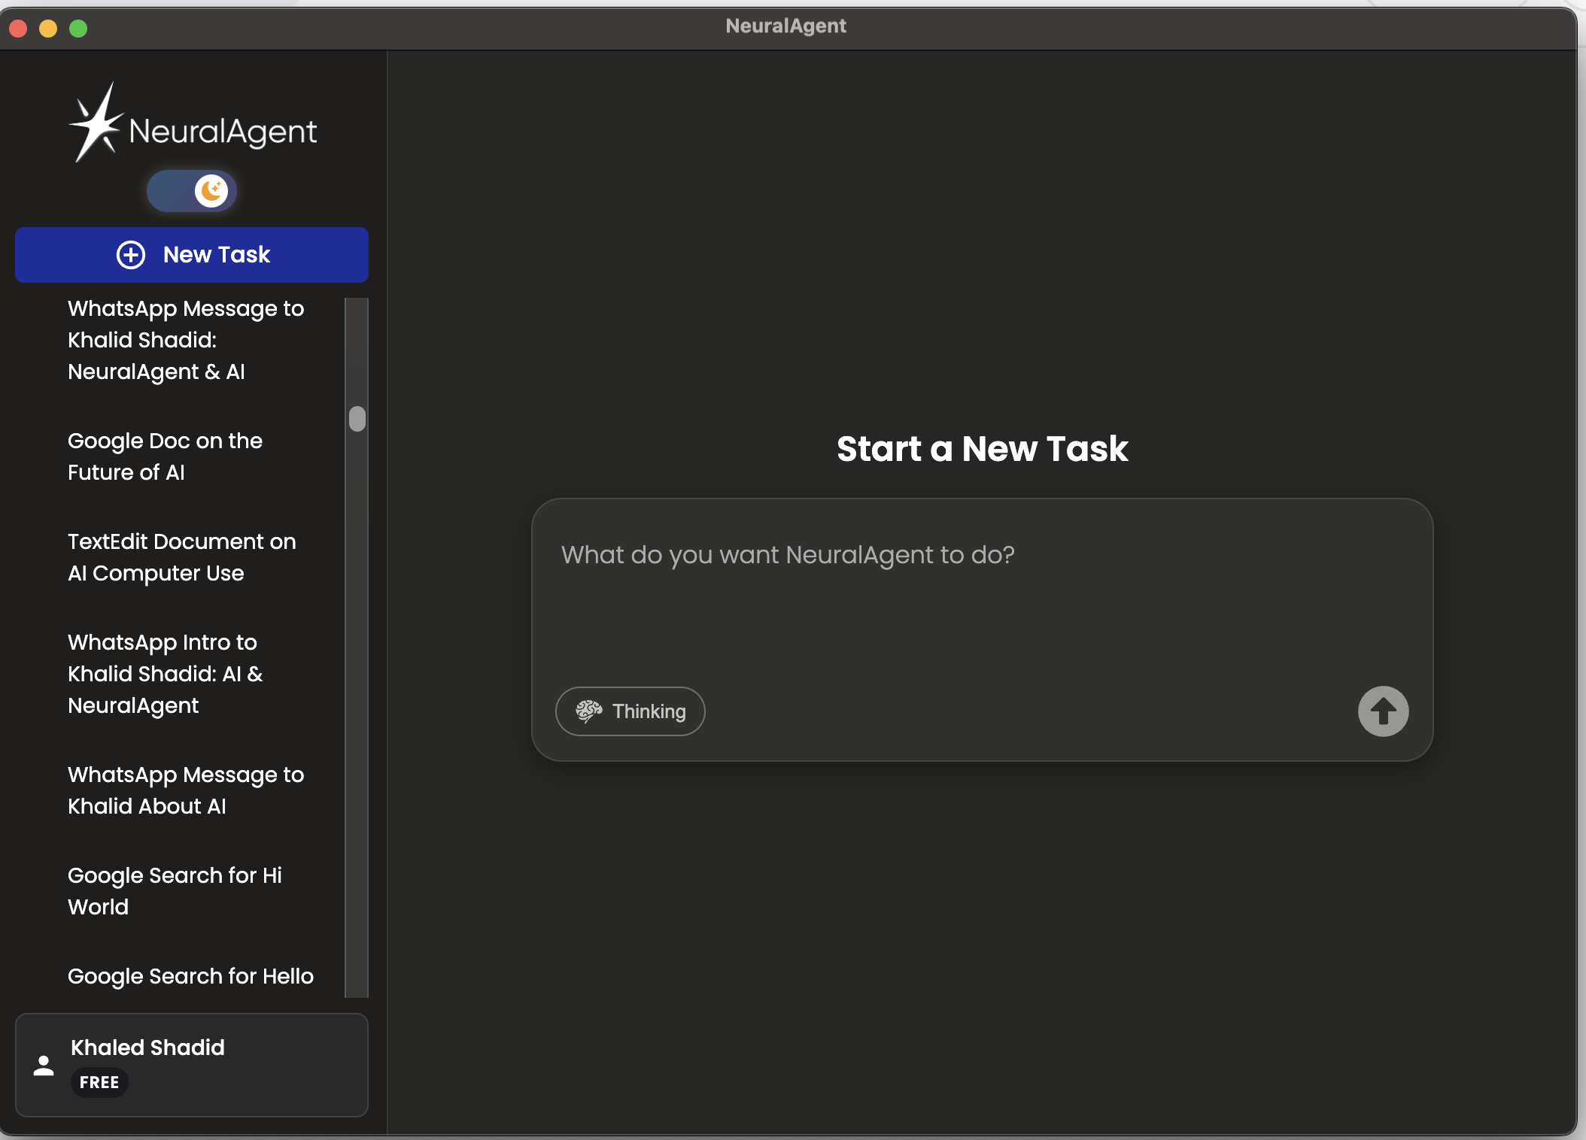Toggle the dark mode moon switch
Screen dimensions: 1586x1140
point(192,191)
